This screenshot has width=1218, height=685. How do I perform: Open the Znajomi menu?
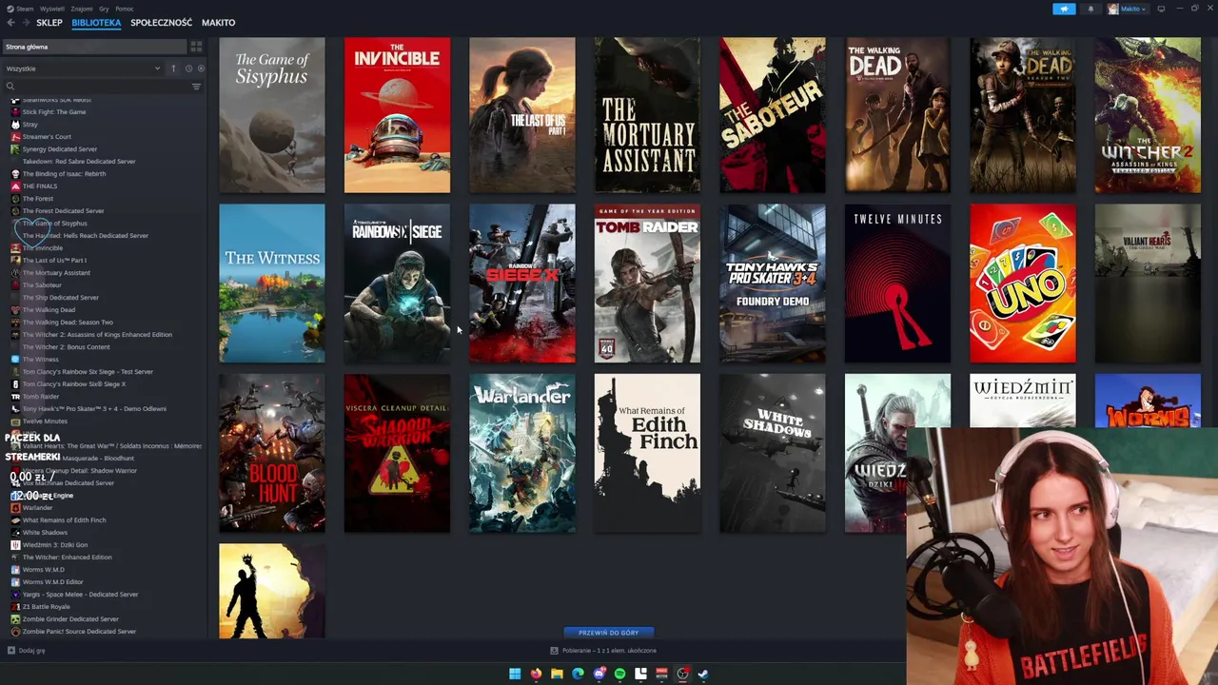[x=82, y=9]
